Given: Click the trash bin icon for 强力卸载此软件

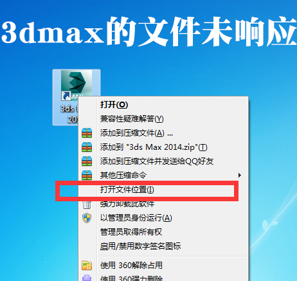Looking at the screenshot, I should point(87,204).
